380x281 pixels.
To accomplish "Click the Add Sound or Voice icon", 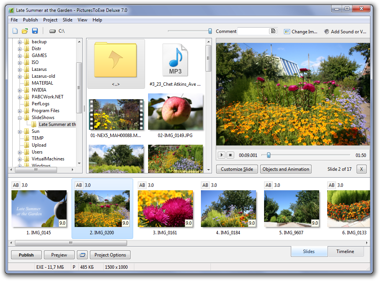I will point(326,31).
